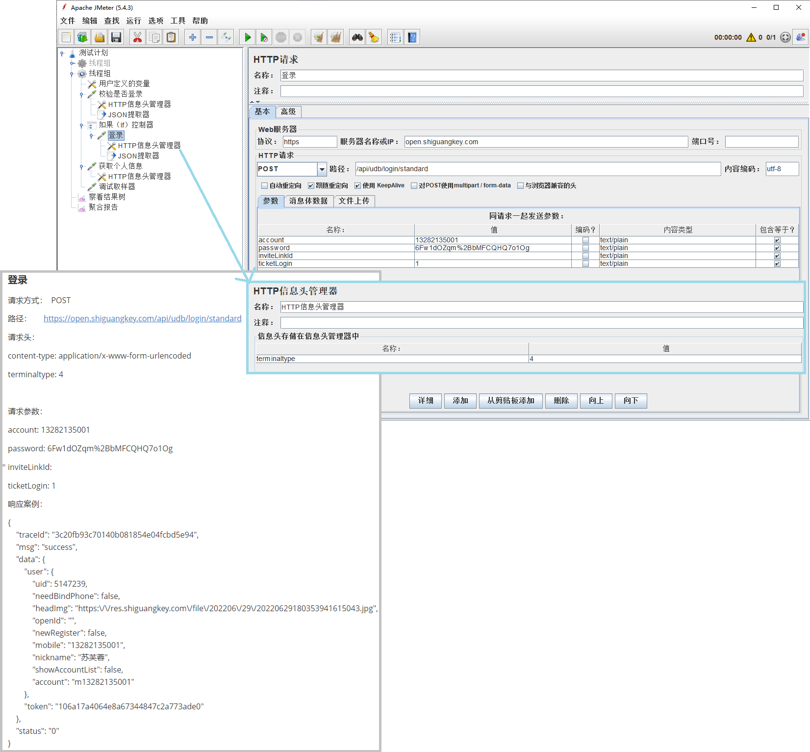Viewport: 810px width, 752px height.
Task: Open the POST method dropdown
Action: (x=322, y=169)
